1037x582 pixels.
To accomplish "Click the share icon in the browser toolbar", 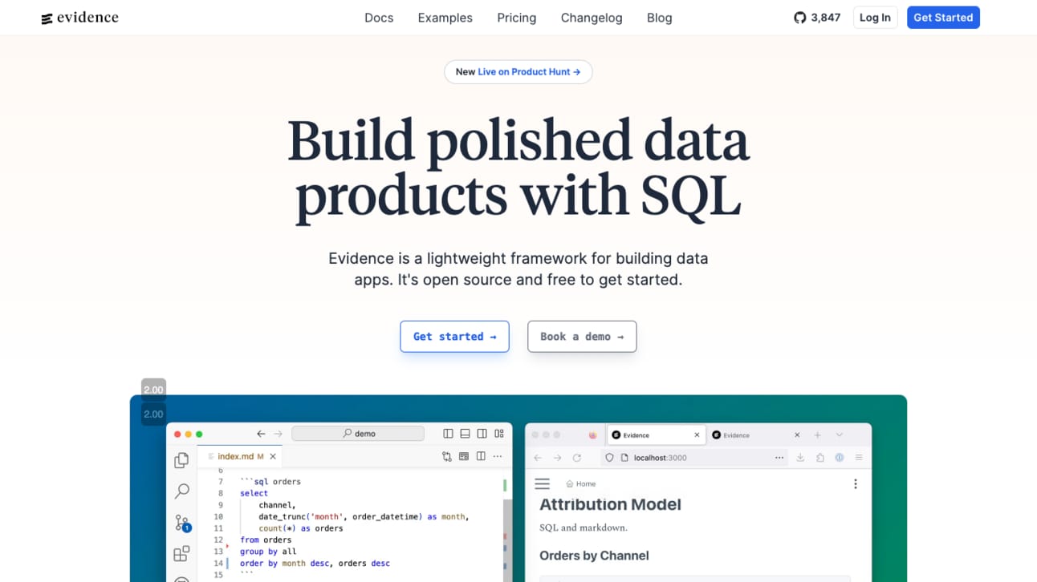I will (819, 458).
